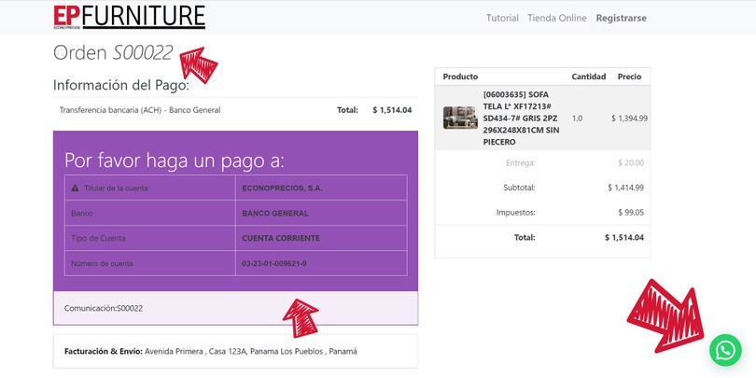
Task: Select the bank name BANCO GENERAL
Action: click(x=275, y=213)
